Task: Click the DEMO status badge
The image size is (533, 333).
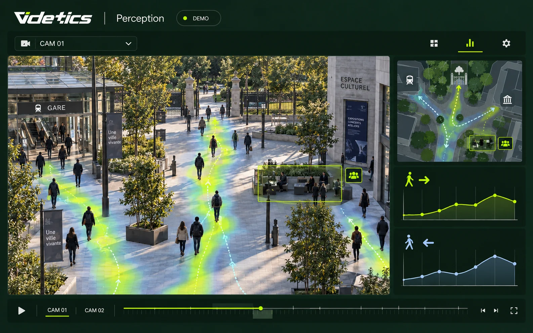Action: coord(198,18)
